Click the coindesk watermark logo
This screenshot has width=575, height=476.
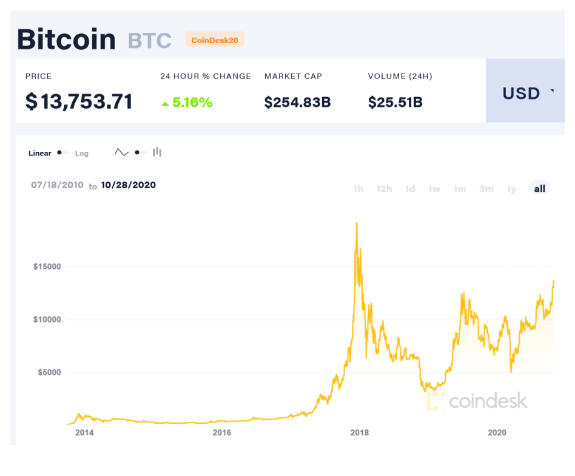click(x=477, y=401)
